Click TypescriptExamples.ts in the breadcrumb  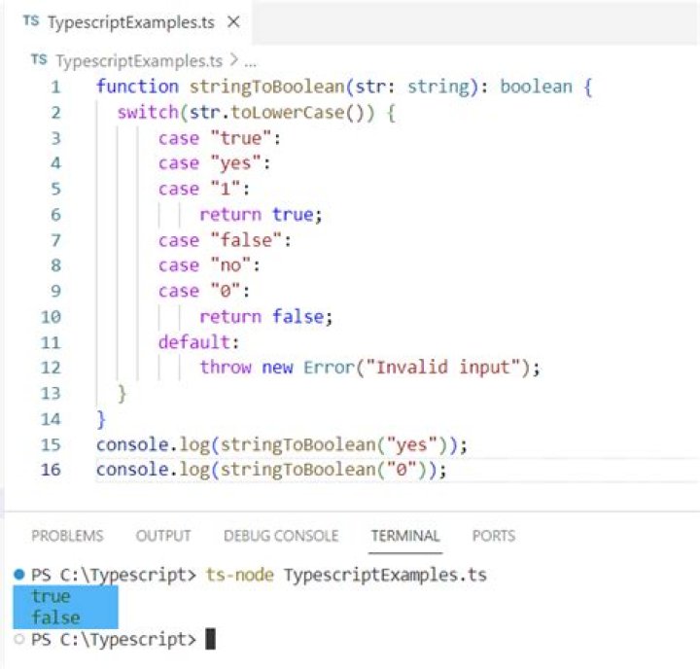(x=139, y=60)
